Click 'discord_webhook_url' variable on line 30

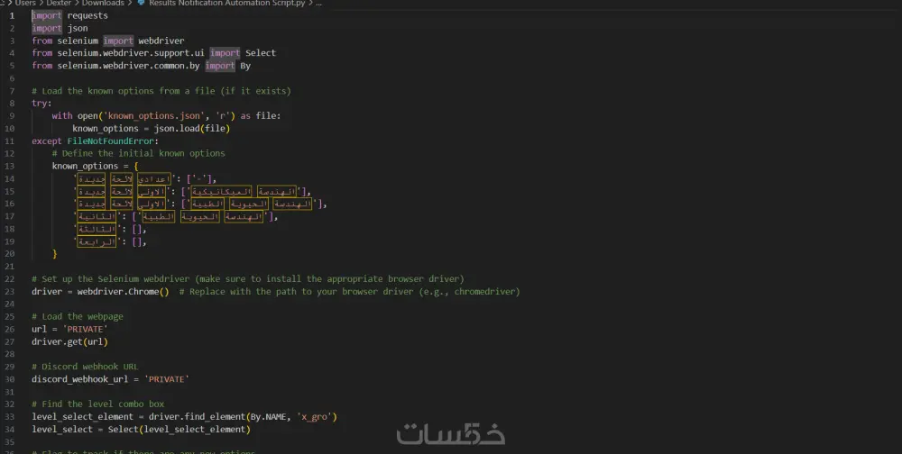[80, 379]
